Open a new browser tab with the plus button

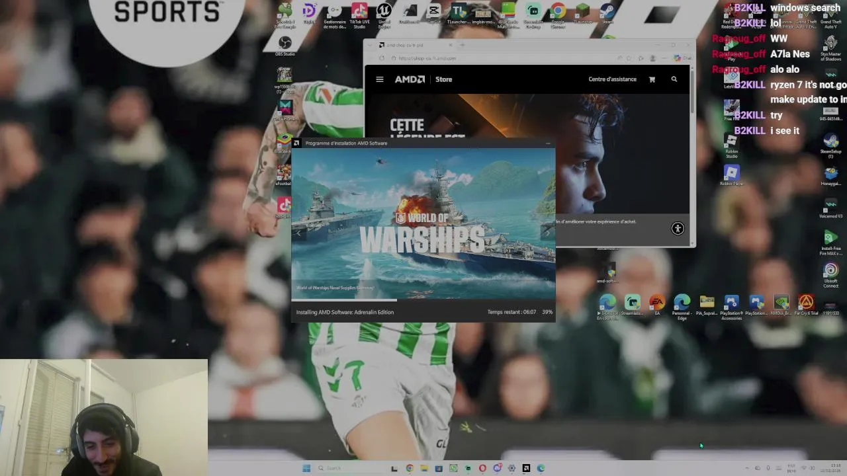pyautogui.click(x=463, y=45)
